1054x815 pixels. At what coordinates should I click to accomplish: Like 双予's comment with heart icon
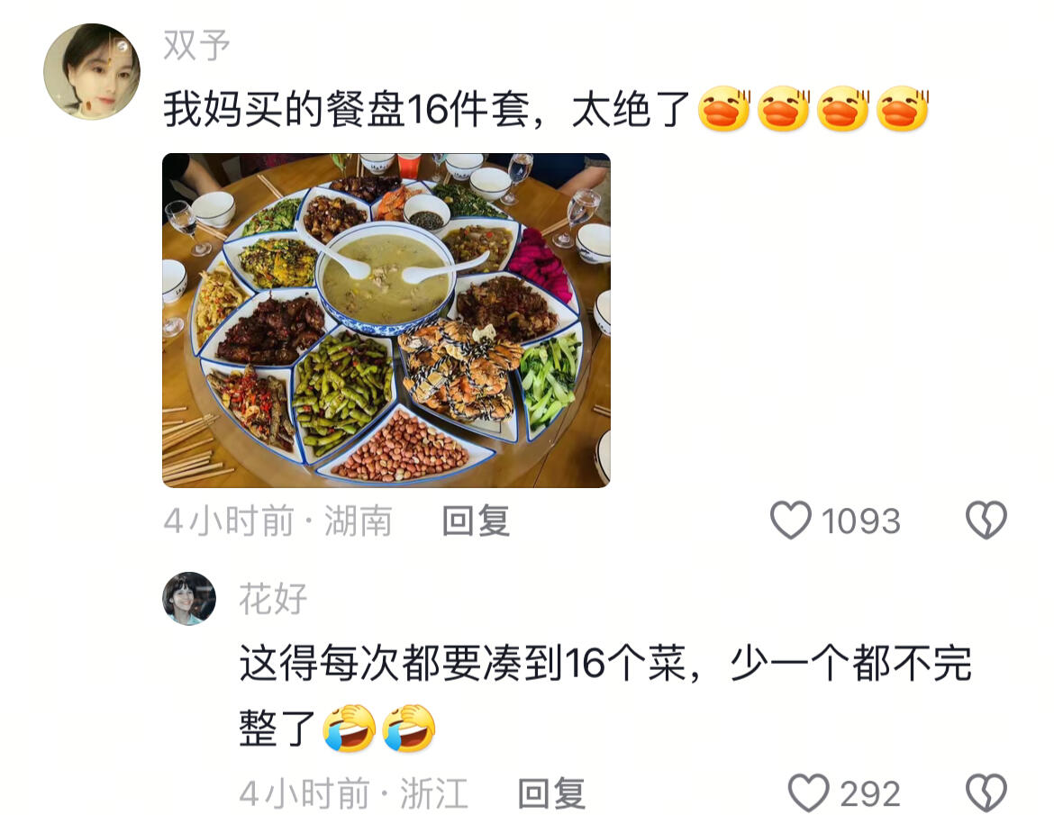point(791,521)
